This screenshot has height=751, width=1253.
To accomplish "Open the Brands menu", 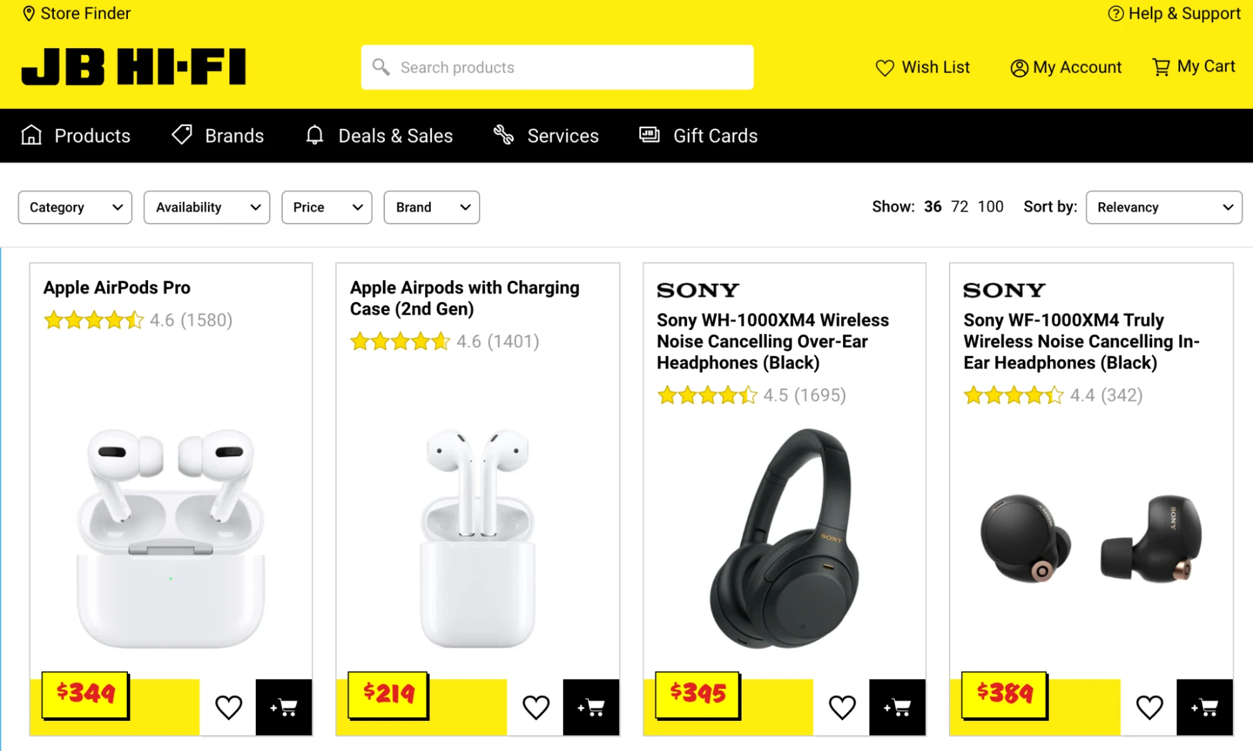I will 218,136.
